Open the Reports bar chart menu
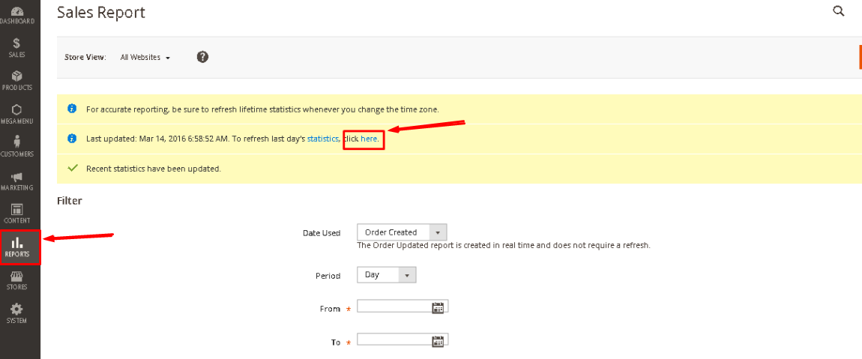This screenshot has height=359, width=862. click(19, 247)
